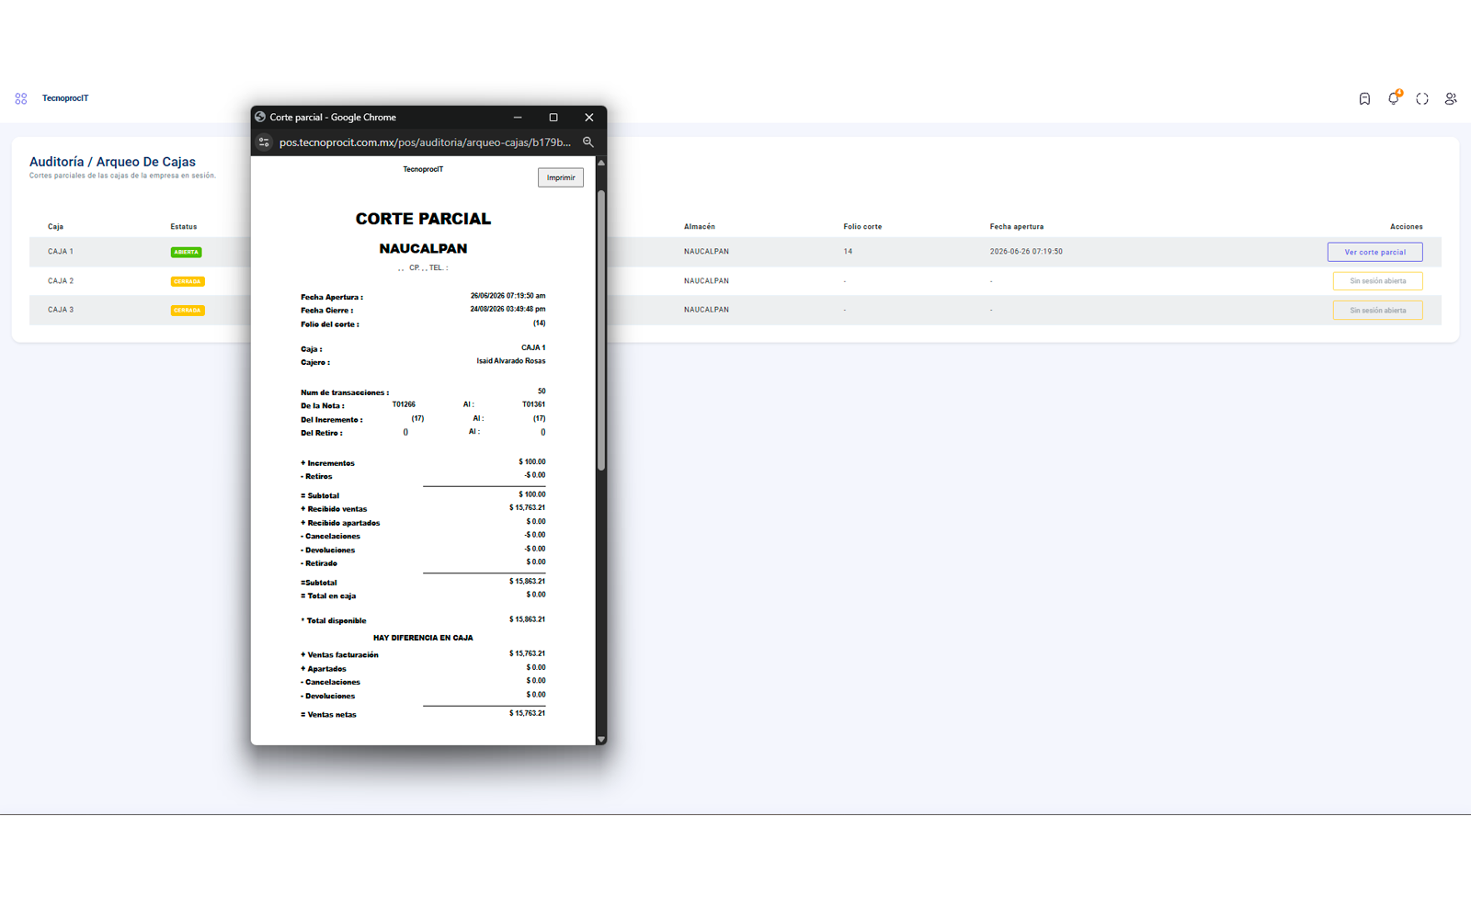Click the Almacén column header
Screen dimensions: 1471x919
(x=700, y=226)
